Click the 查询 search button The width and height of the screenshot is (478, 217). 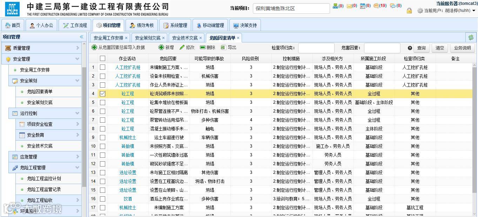click(x=421, y=48)
